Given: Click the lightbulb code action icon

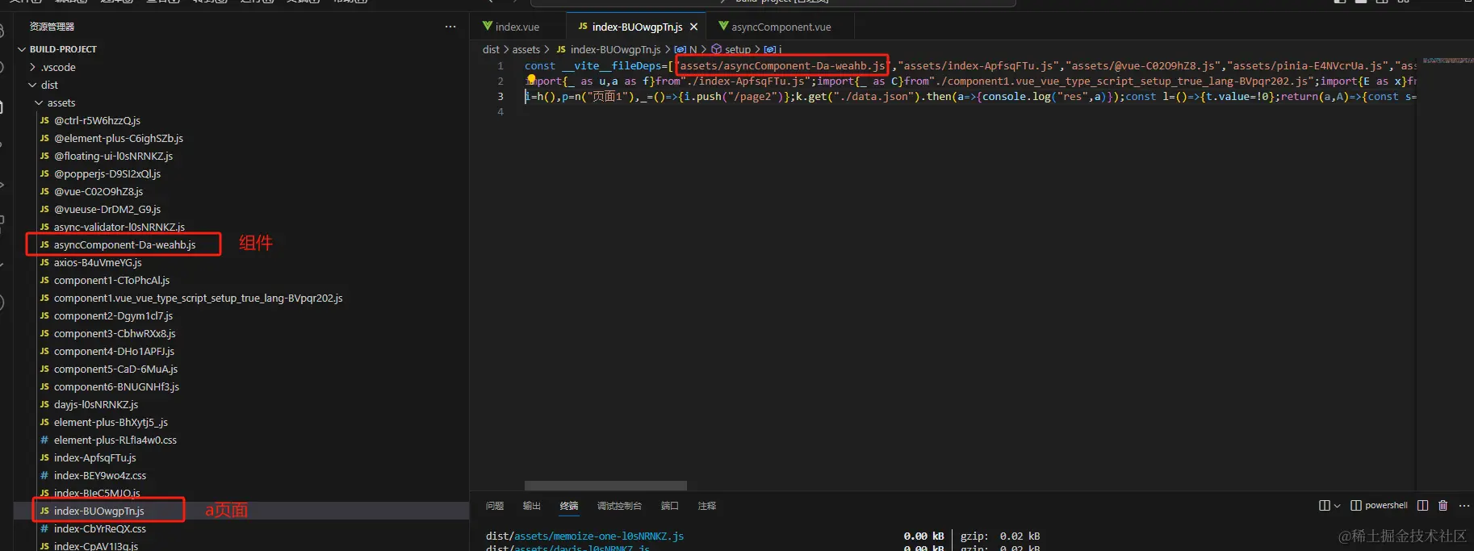Looking at the screenshot, I should tap(531, 79).
